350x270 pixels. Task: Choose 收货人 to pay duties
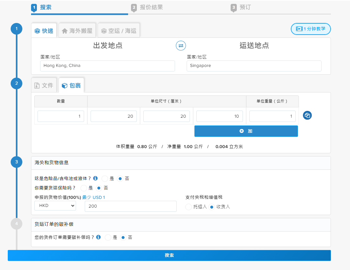coord(212,207)
